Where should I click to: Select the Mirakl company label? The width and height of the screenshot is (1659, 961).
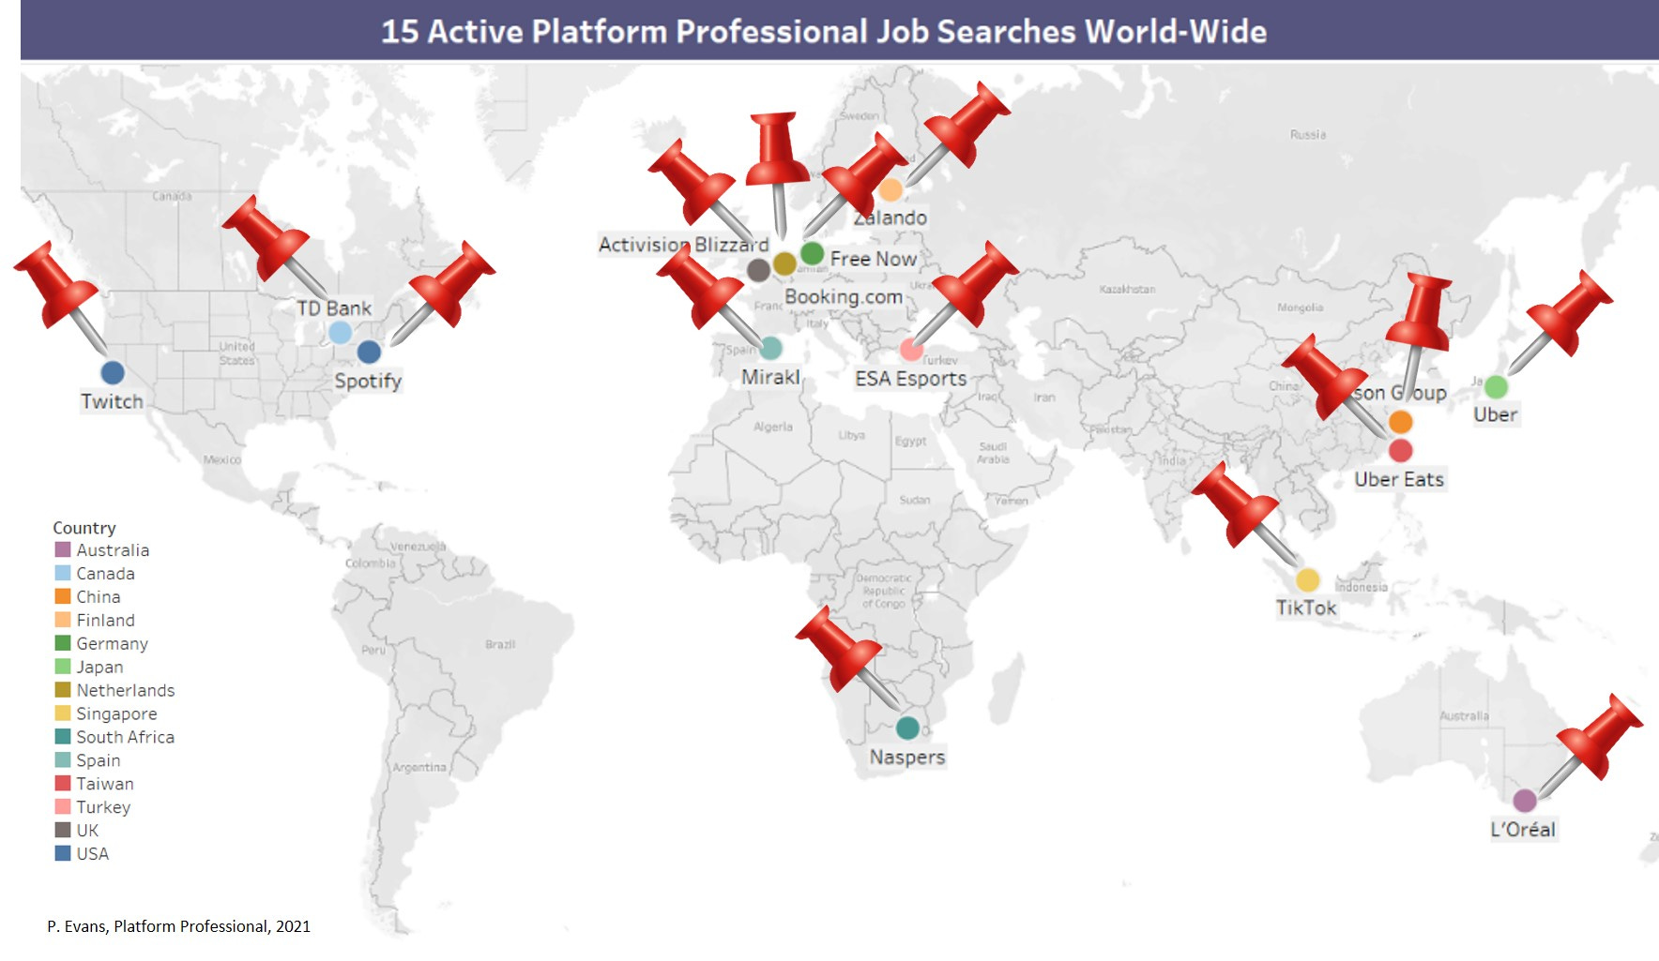(770, 377)
